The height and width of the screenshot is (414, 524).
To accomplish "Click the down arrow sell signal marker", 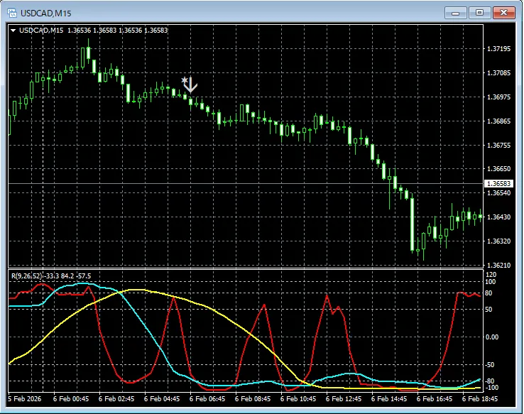I will point(191,86).
